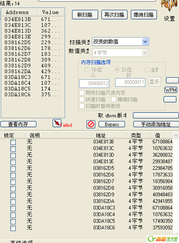This screenshot has height=243, width=179.
Task: Click the start address field 00400012
Action: coord(94,83)
